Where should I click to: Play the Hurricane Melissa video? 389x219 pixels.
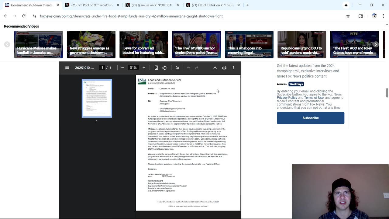point(38,44)
